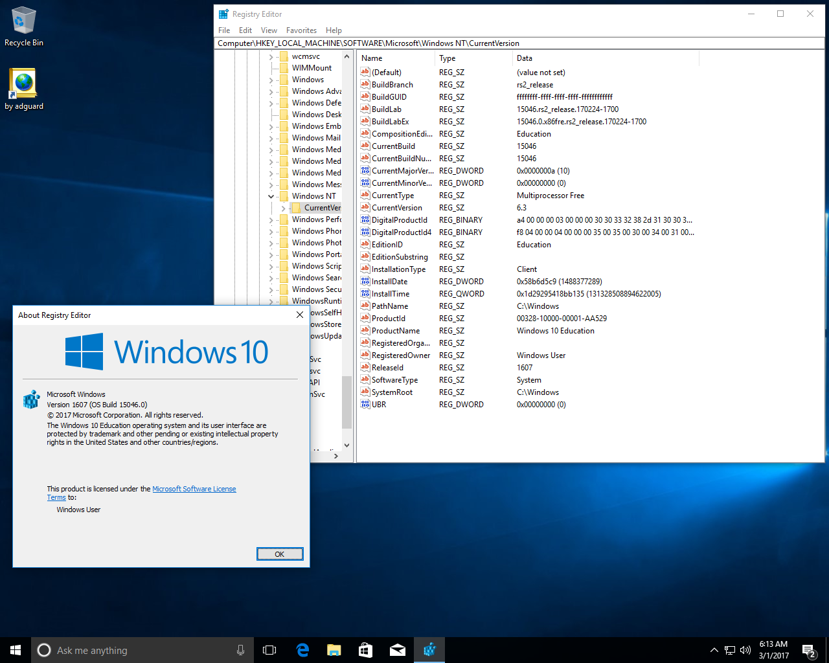Click the network icon in the system tray

pyautogui.click(x=730, y=650)
